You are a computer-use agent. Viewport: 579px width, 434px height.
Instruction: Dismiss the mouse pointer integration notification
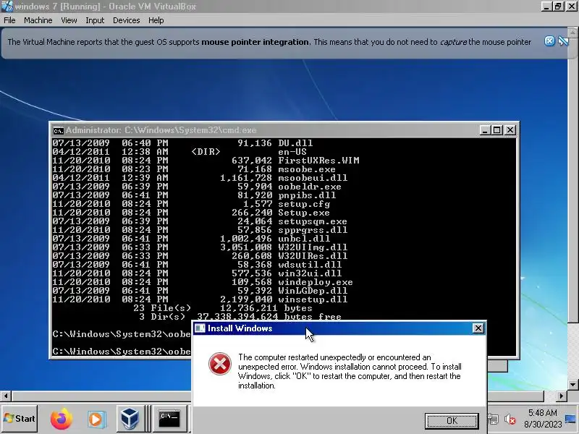click(549, 41)
